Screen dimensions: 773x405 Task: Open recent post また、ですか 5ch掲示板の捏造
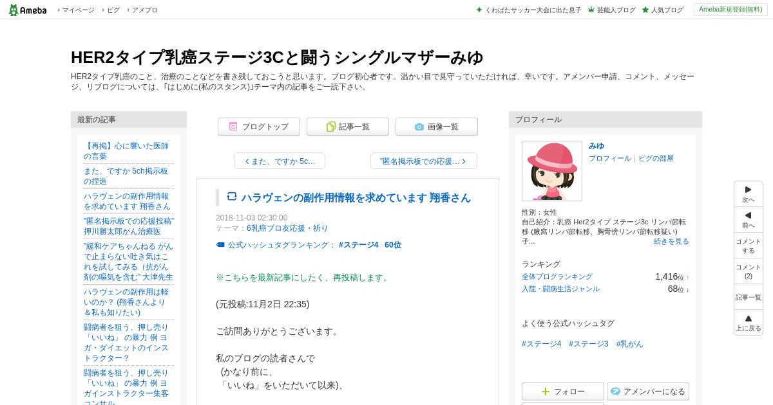126,176
